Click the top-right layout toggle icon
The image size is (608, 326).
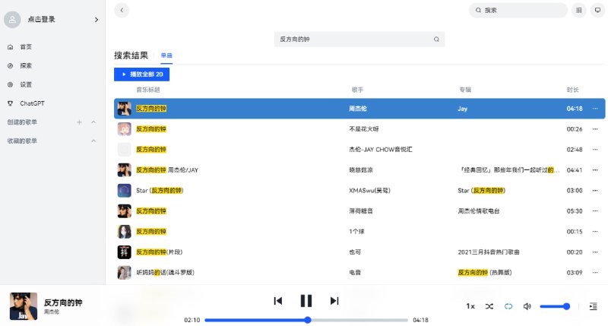579,10
